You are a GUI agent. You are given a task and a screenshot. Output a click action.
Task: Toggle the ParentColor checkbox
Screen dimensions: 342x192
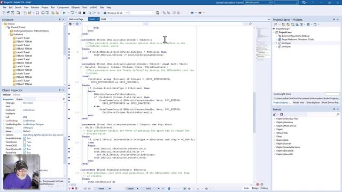pyautogui.click(x=25, y=142)
